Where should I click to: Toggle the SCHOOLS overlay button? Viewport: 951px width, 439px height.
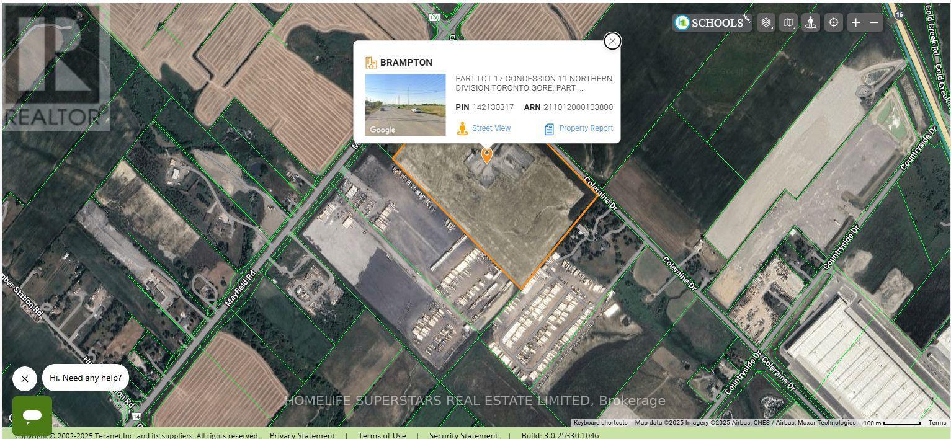713,23
